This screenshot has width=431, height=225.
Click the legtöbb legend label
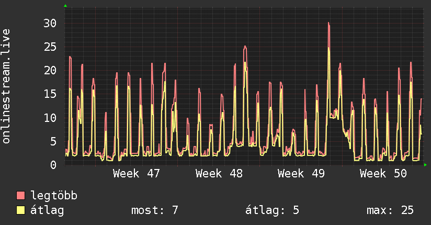[x=54, y=195]
